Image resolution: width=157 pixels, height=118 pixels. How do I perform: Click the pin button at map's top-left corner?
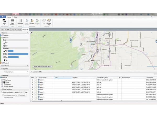tap(32, 33)
